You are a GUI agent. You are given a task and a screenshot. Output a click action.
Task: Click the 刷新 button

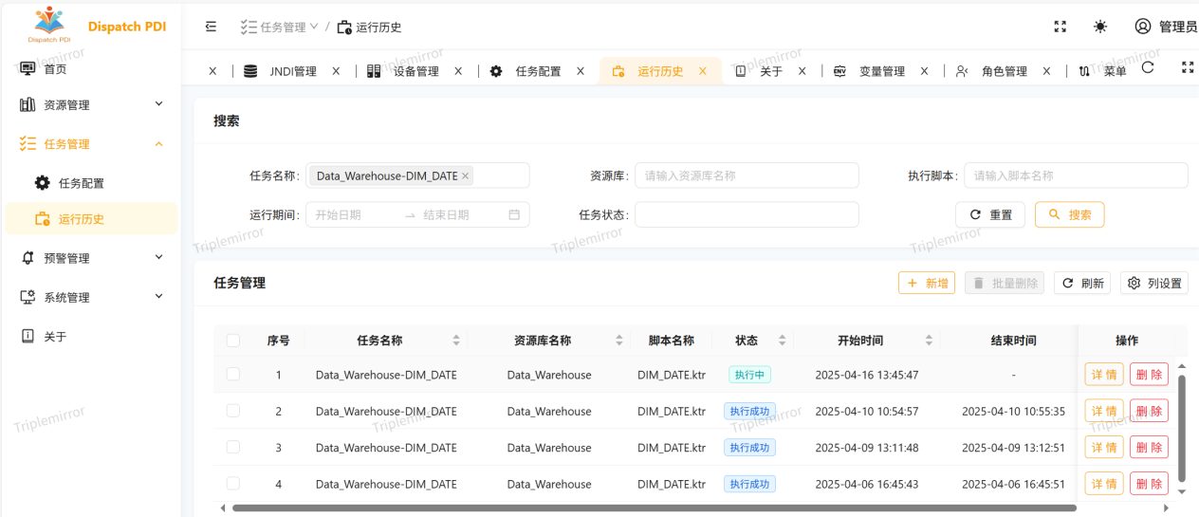pyautogui.click(x=1082, y=283)
